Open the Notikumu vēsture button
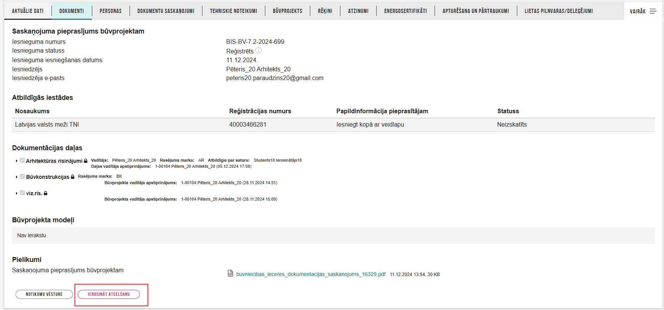Viewport: 664px width, 310px height. [x=44, y=294]
